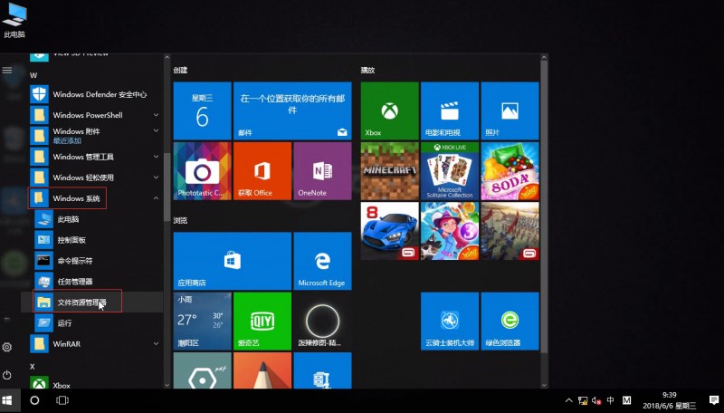Open the weather tile showing 27°

click(x=202, y=321)
